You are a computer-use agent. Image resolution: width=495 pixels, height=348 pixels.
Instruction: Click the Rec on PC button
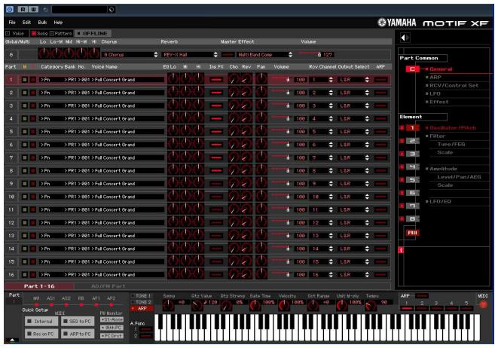coord(41,334)
